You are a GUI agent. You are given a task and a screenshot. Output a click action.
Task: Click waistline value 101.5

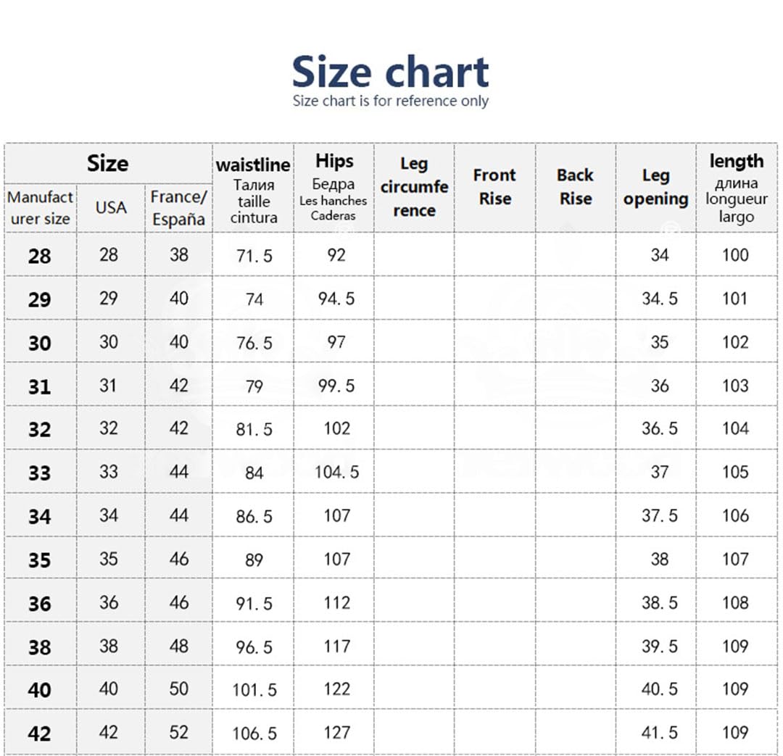pyautogui.click(x=254, y=690)
